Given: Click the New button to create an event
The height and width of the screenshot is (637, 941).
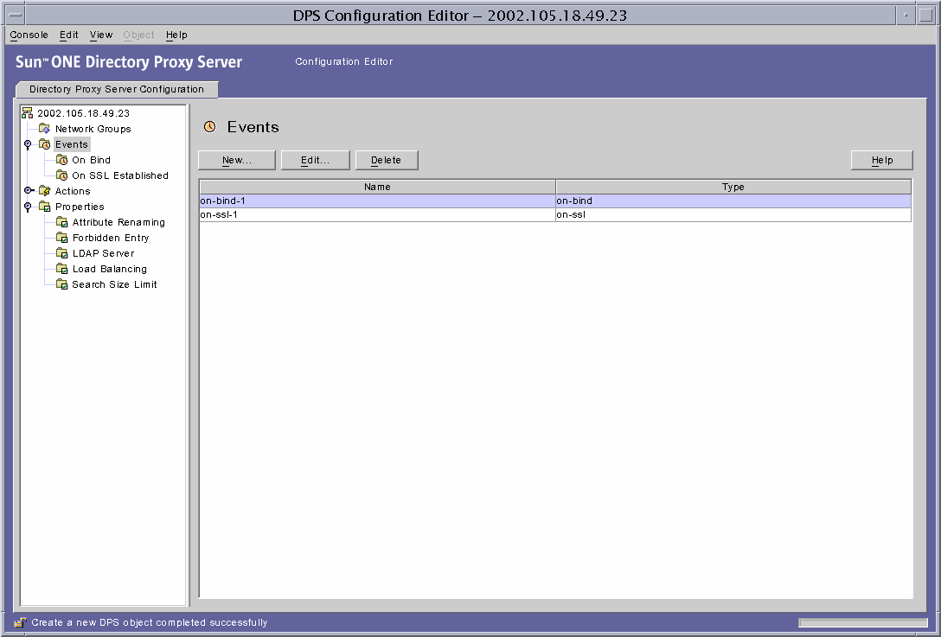Looking at the screenshot, I should pos(236,160).
